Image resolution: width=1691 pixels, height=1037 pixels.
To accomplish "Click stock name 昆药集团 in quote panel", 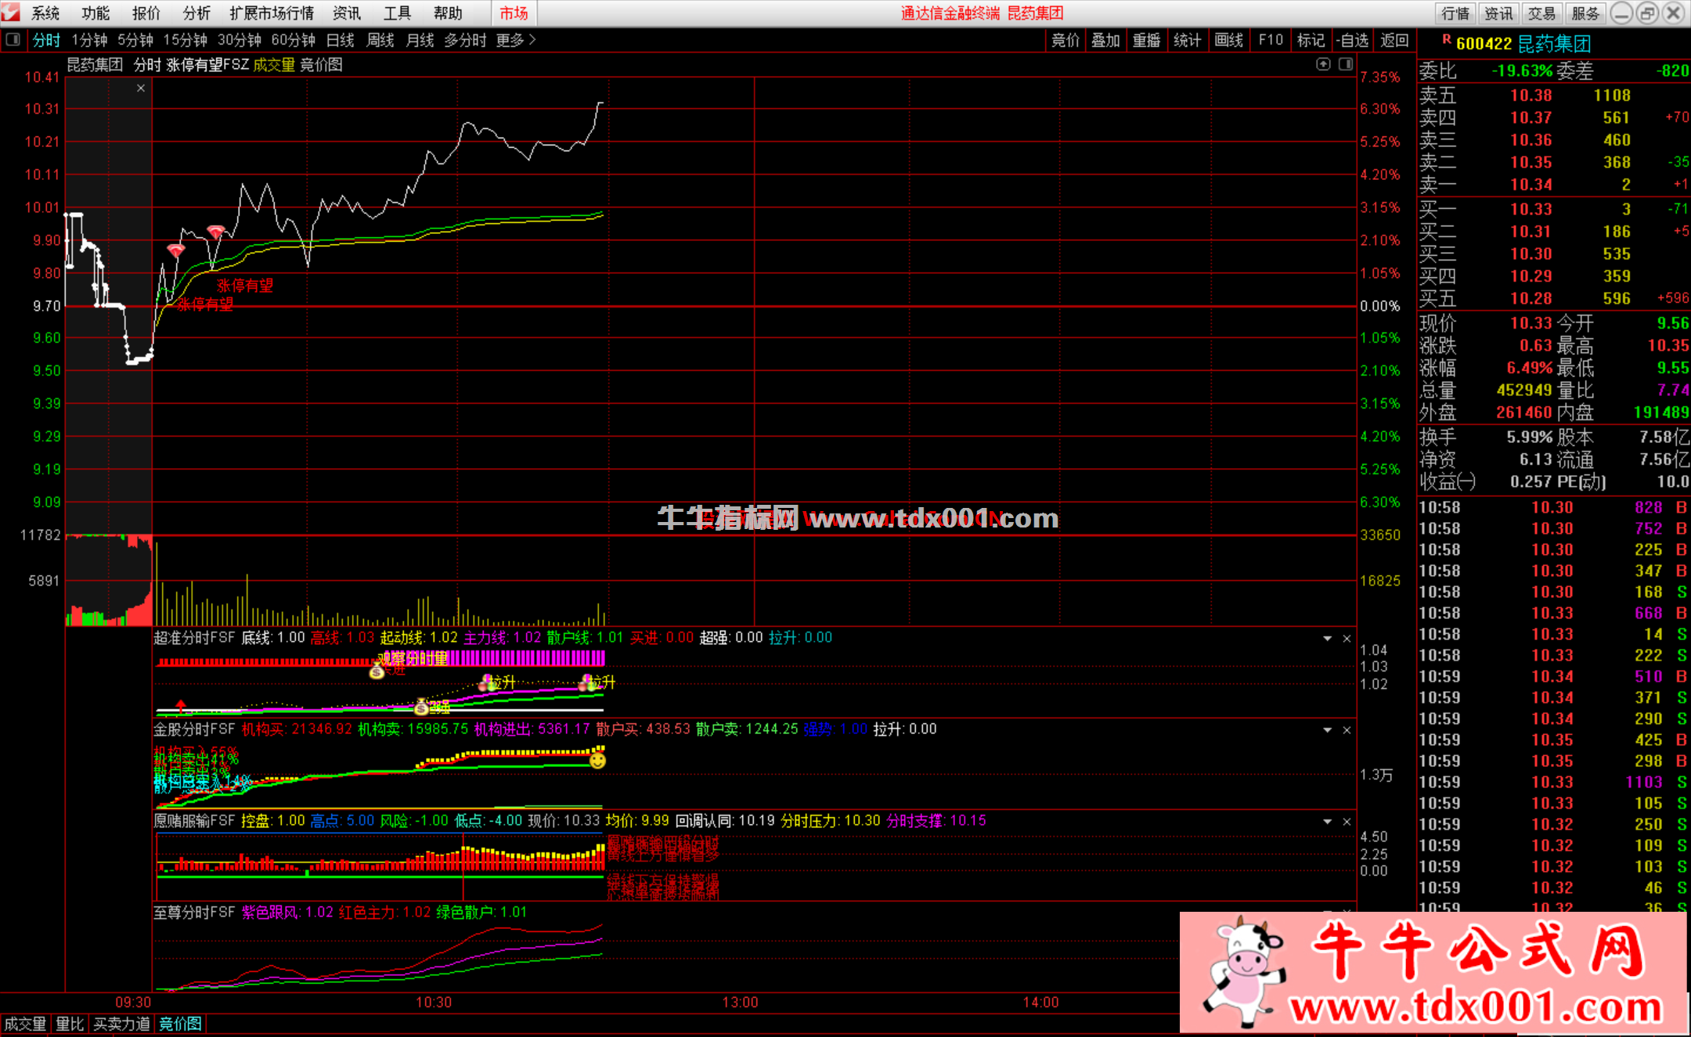I will point(1554,44).
